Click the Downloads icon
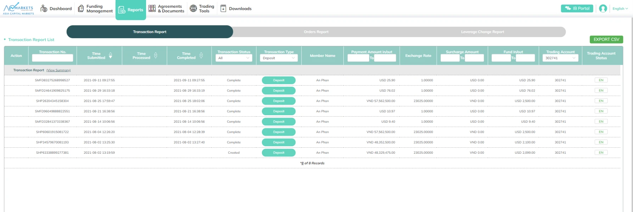Screen dimensions: 633x212 tap(223, 8)
